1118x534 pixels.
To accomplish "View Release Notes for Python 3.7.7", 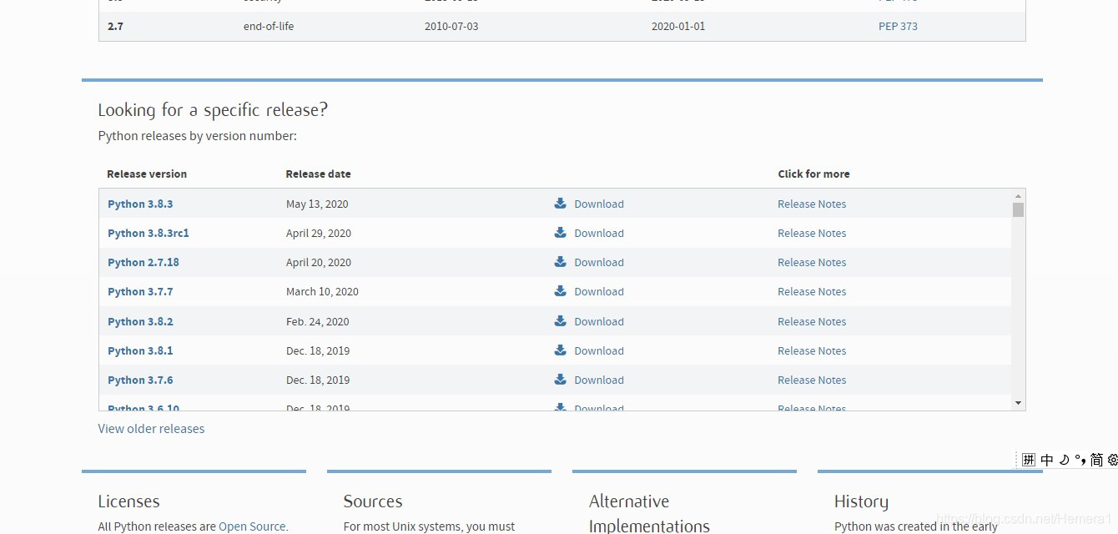I will click(x=812, y=291).
